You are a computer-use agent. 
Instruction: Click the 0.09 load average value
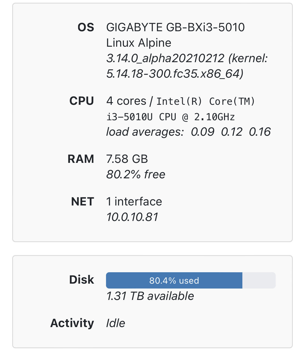click(x=203, y=132)
